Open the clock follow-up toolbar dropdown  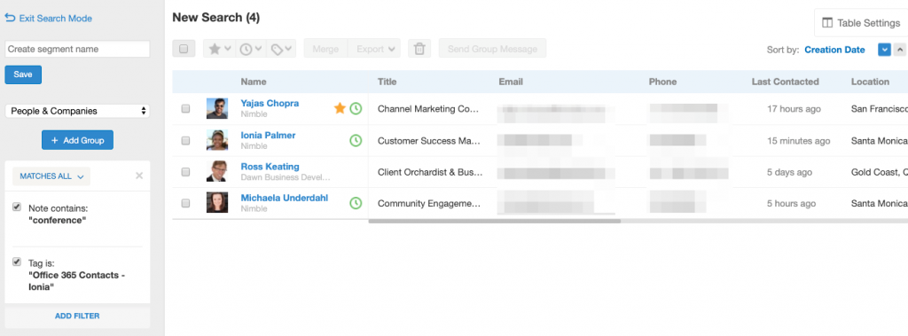coord(251,49)
